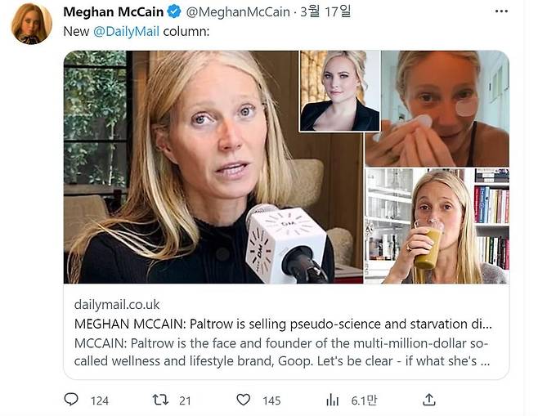The width and height of the screenshot is (538, 416).
Task: Click the 124 replies count
Action: [x=100, y=400]
